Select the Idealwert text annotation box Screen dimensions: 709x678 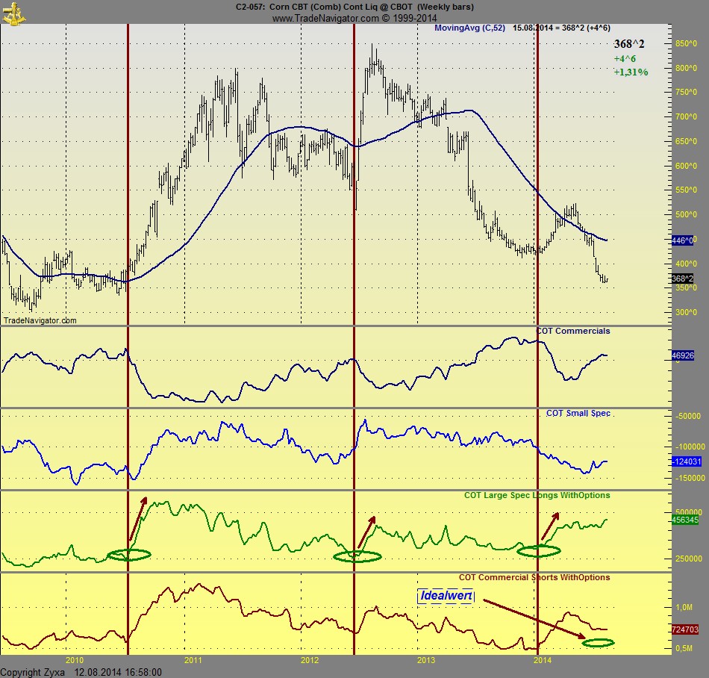[446, 596]
